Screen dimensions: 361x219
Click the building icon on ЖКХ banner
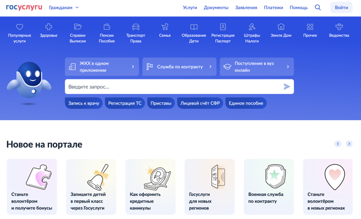(72, 67)
